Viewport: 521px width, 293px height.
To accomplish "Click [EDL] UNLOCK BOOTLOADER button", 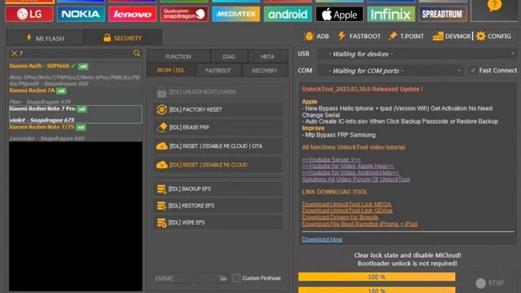I will [217, 92].
